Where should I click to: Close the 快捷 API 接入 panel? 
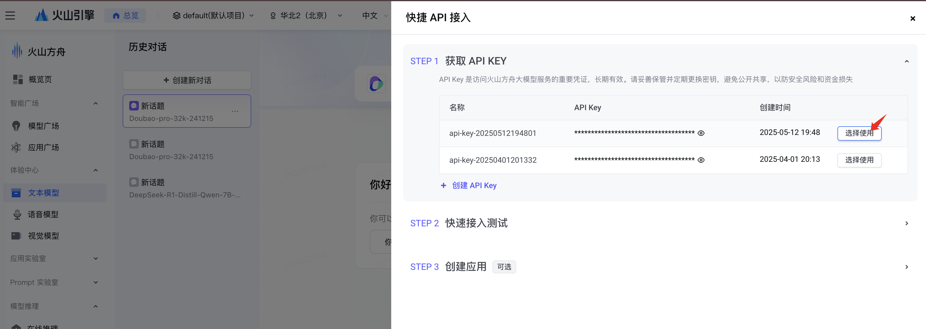click(912, 18)
